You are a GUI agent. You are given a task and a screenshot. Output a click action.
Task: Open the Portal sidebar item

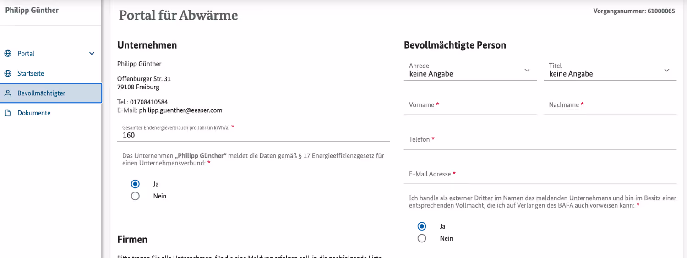tap(50, 54)
